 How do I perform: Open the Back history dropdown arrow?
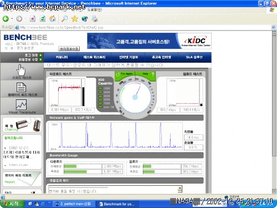[x=12, y=19]
